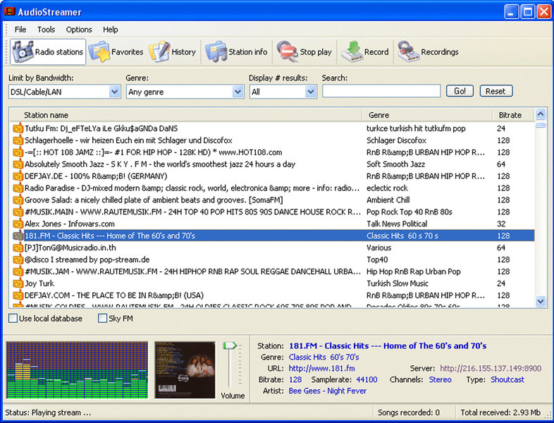Click the station list scroll down arrow
The width and height of the screenshot is (554, 423).
click(x=541, y=302)
